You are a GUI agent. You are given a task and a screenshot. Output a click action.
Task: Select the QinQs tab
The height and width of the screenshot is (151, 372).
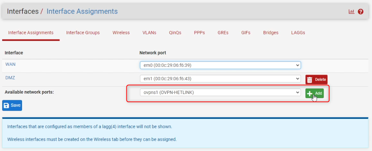(x=175, y=33)
